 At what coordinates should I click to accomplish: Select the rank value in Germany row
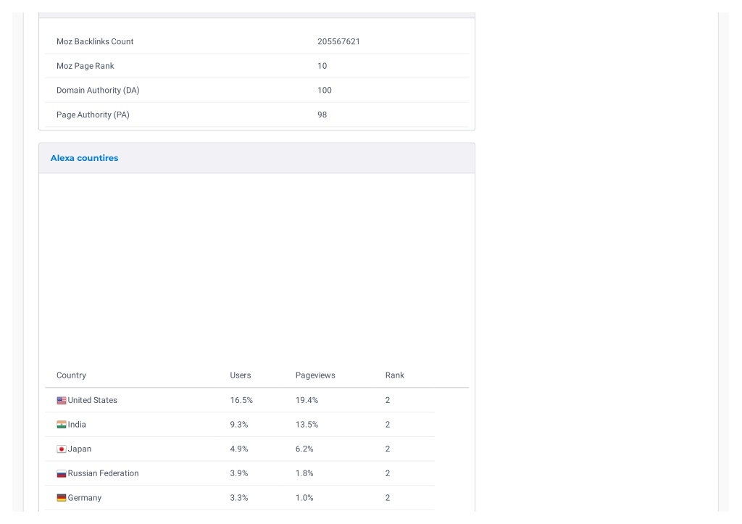click(388, 498)
